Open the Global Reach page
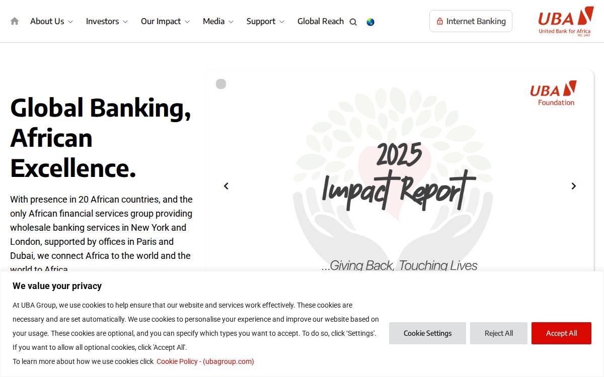This screenshot has width=604, height=377. (321, 21)
